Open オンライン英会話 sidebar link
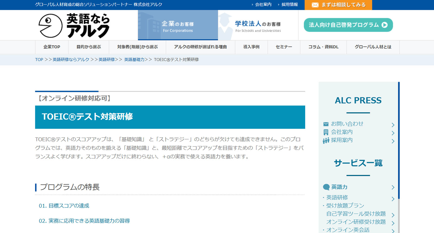Screen dimensions: 434x233 (348, 230)
